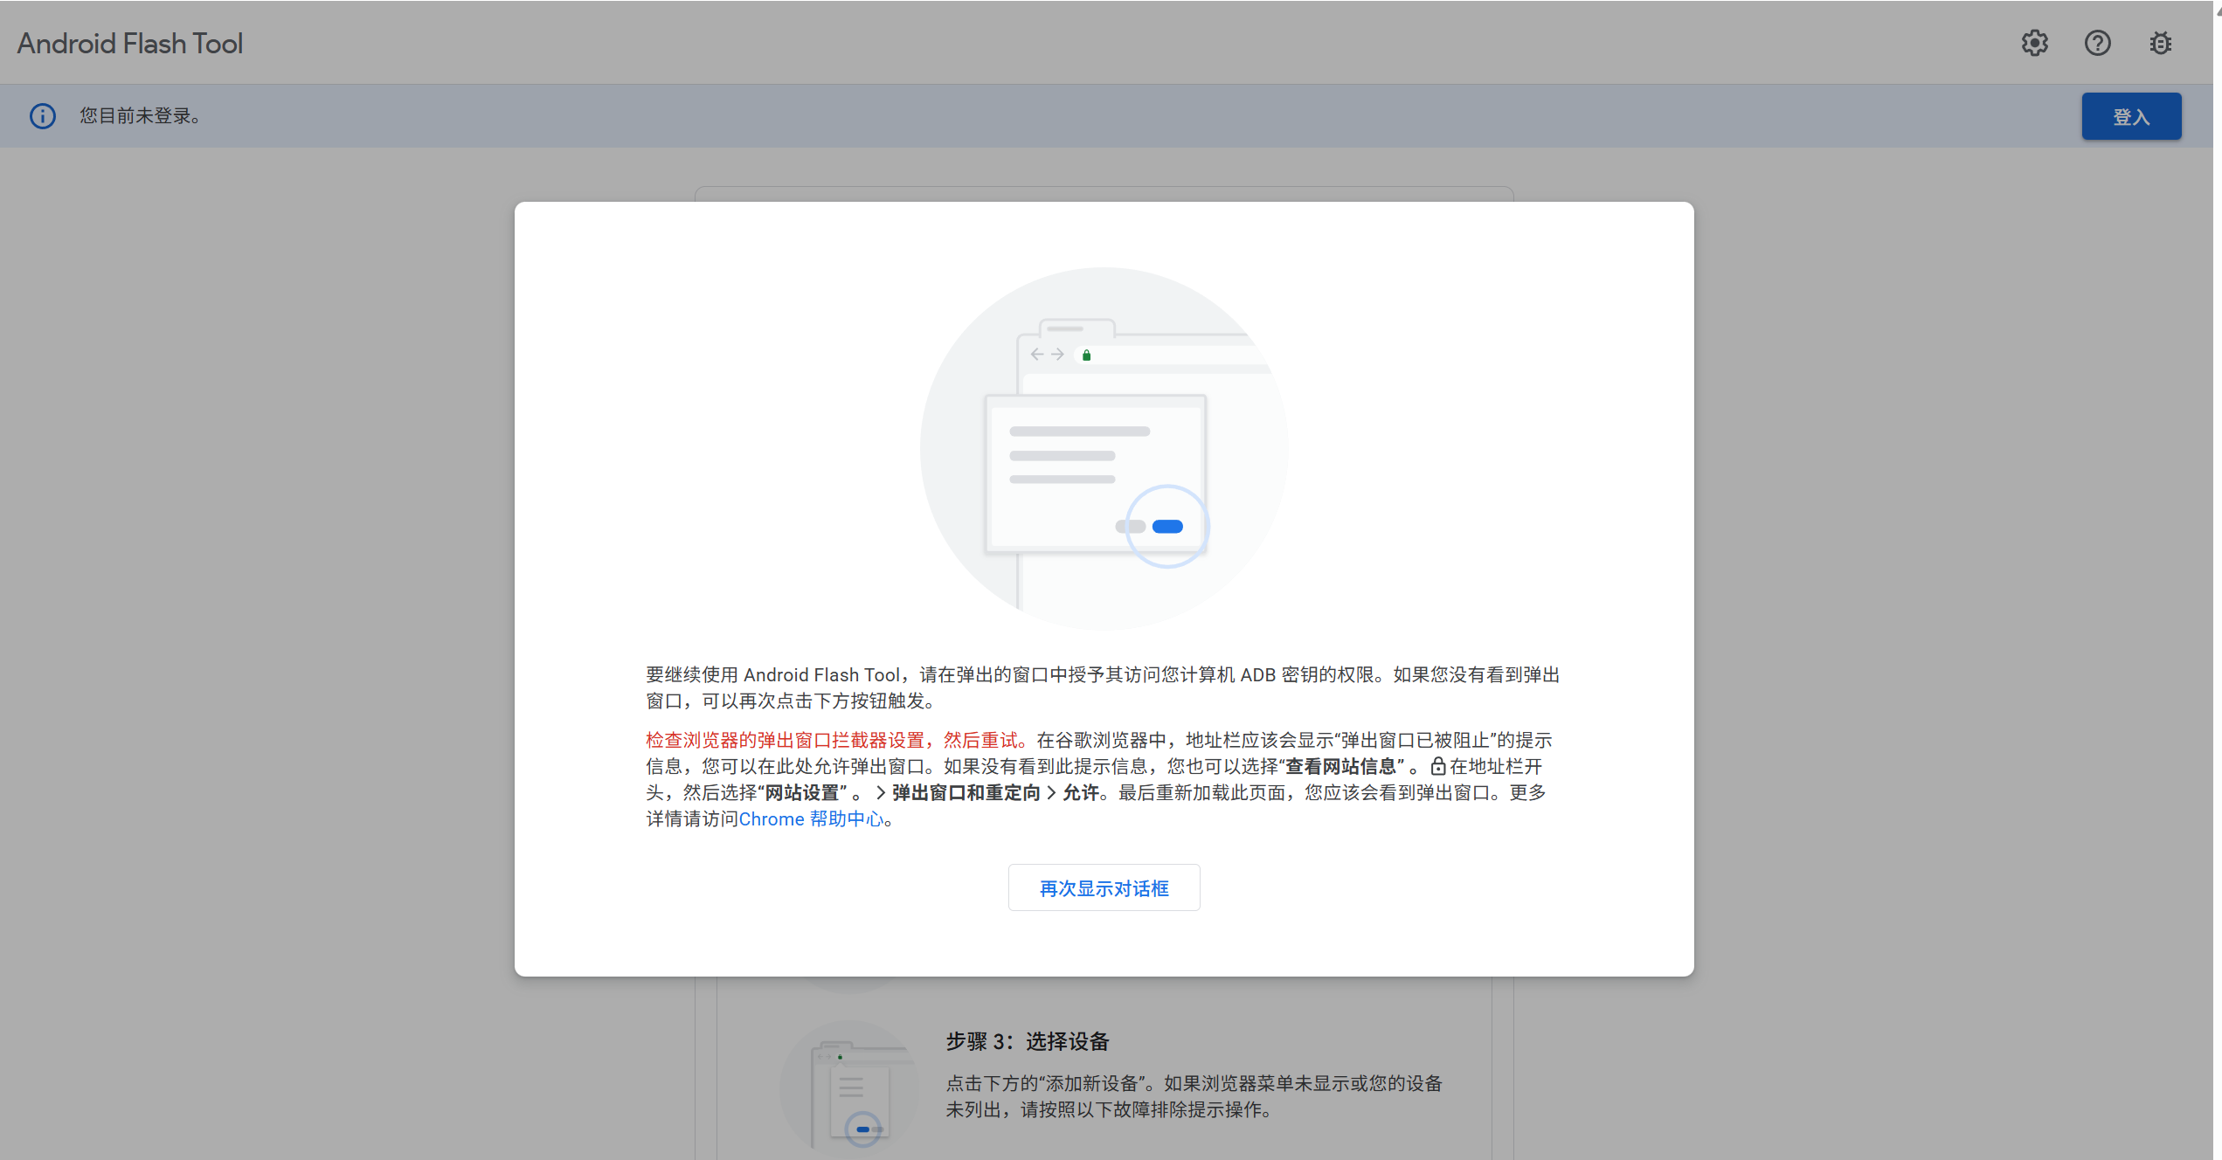
Task: Click the lock icon in dialog instructions
Action: point(1437,766)
